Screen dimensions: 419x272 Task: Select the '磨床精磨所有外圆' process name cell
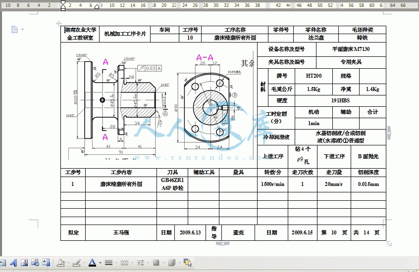pos(235,38)
